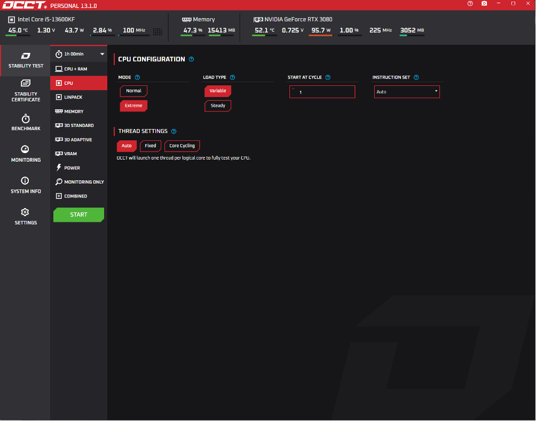
Task: Open the Settings gear section
Action: pyautogui.click(x=26, y=216)
